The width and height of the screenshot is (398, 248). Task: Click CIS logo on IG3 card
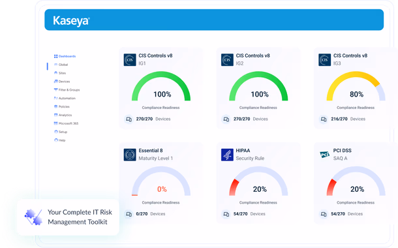click(325, 59)
